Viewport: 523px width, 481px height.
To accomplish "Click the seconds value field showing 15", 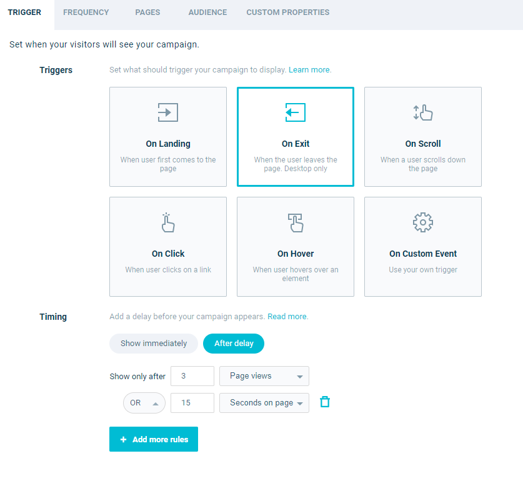I will tap(192, 403).
